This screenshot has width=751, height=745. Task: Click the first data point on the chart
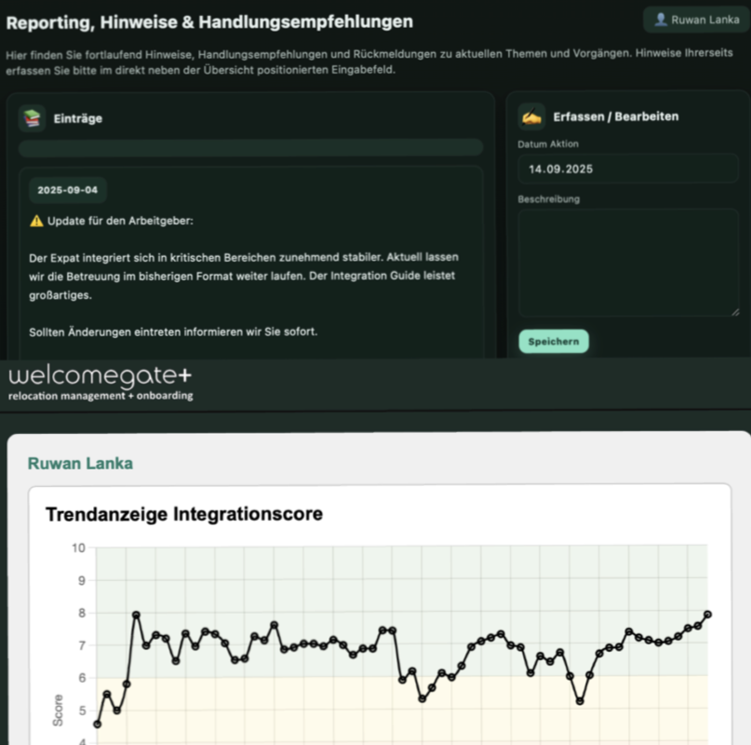click(x=98, y=724)
